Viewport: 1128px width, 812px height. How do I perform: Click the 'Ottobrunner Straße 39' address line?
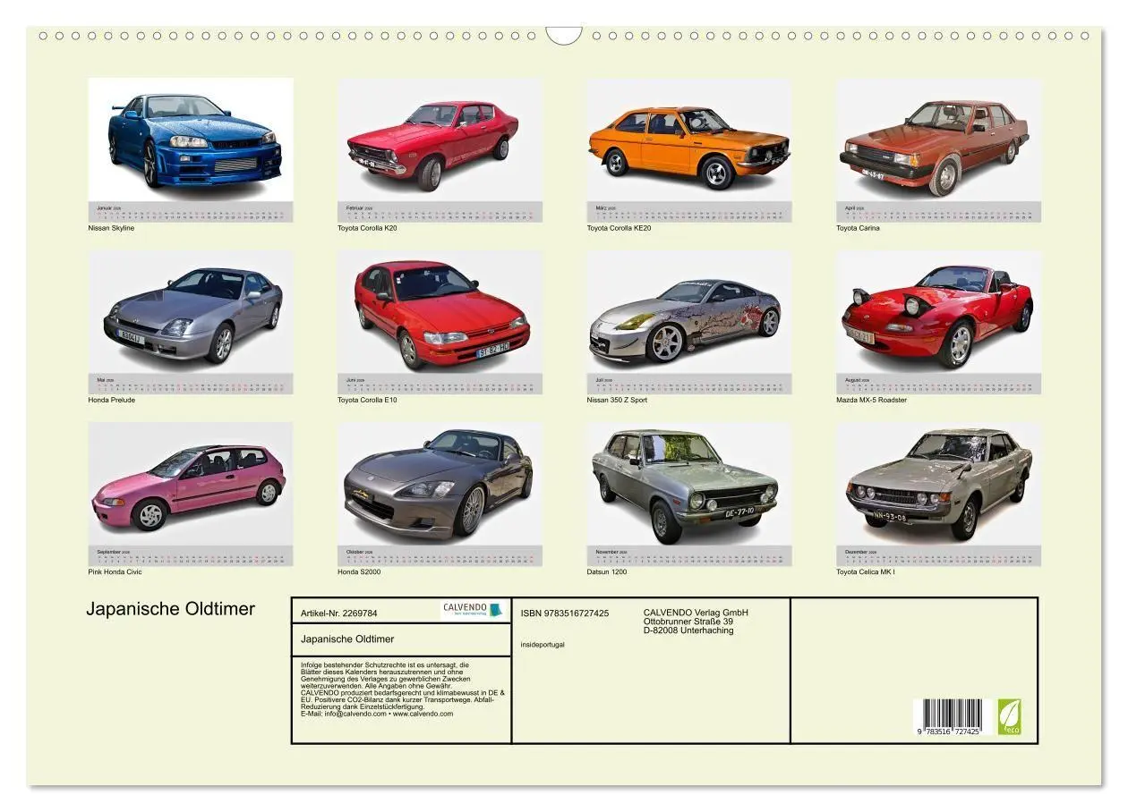pos(688,622)
